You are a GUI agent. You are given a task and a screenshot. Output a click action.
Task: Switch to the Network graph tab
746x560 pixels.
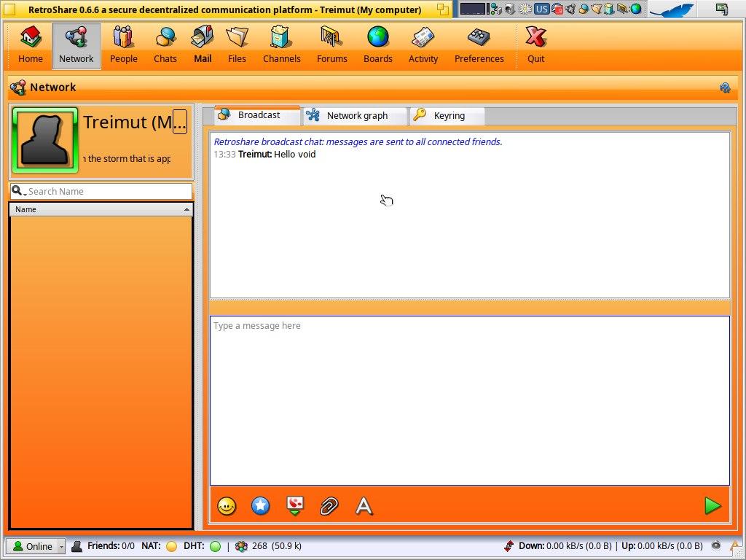click(356, 116)
